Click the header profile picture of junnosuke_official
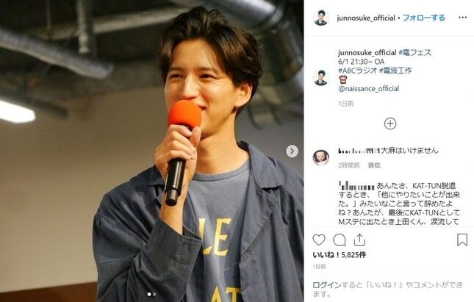The width and height of the screenshot is (474, 302). (320, 18)
